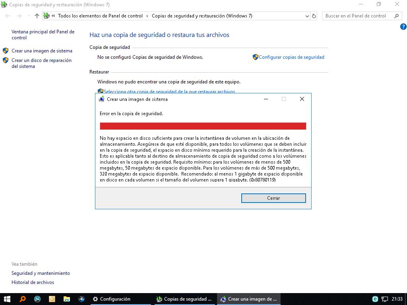The width and height of the screenshot is (407, 305).
Task: Switch to Copias de seguridad taskbar window
Action: (184, 299)
